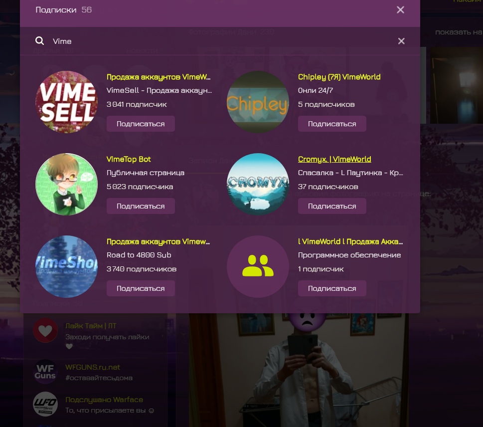This screenshot has height=427, width=483.
Task: Open the VimeShop group avatar
Action: (x=66, y=266)
